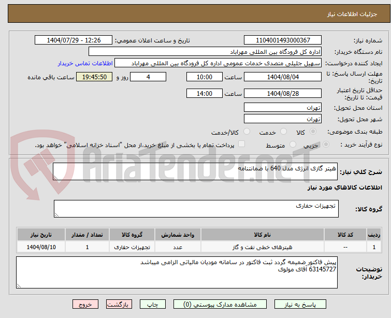This screenshot has width=391, height=318.
Task: Click the چاپ print button
Action: pos(153,305)
